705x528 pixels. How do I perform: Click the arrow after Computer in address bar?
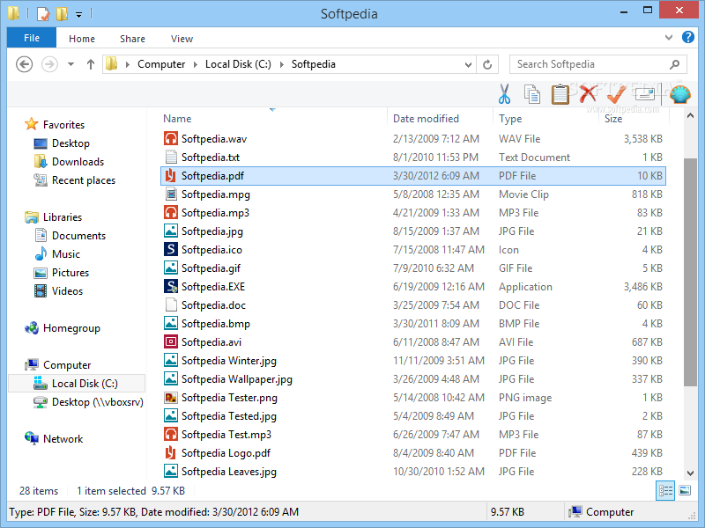point(195,64)
